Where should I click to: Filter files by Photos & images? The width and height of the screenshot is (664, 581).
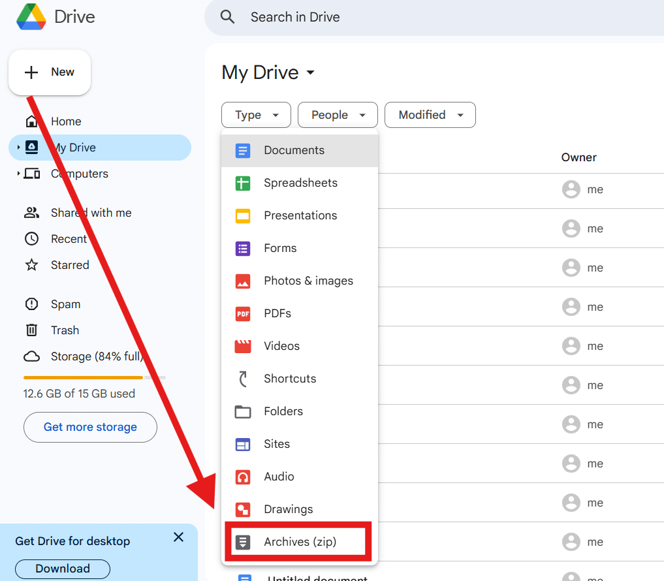[308, 281]
